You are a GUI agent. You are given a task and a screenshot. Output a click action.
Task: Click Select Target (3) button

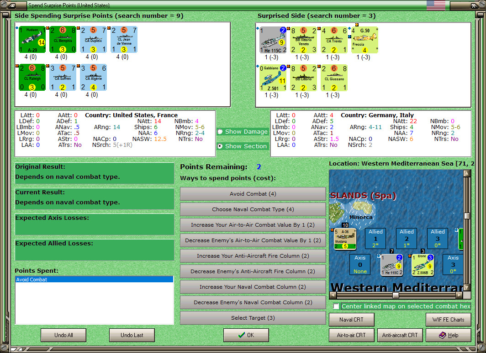point(253,318)
